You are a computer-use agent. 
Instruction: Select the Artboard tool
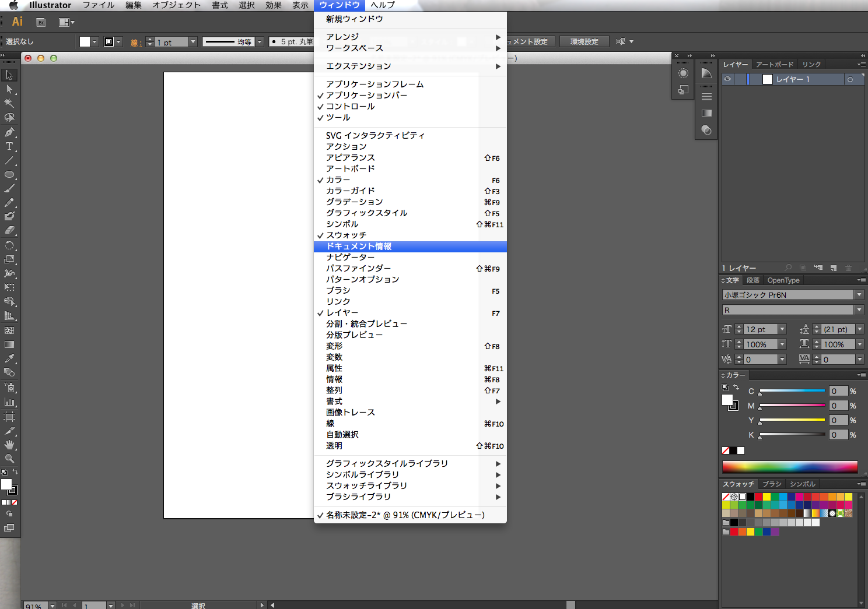pos(9,416)
